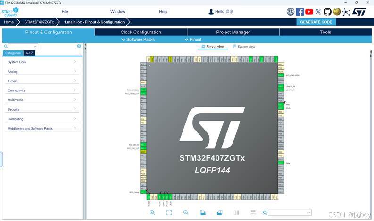Screen dimensions: 374x221
Task: Expand System Core category
Action: click(42, 62)
